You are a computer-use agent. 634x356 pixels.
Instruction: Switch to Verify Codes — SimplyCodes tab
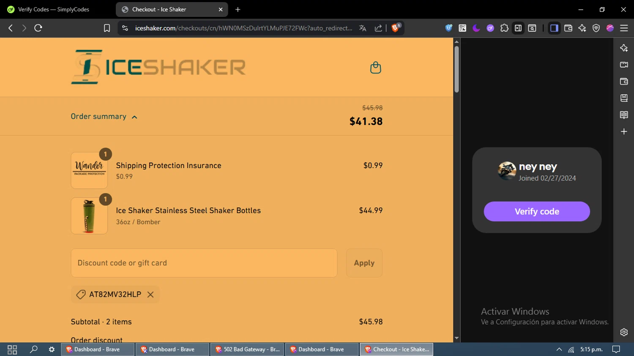pyautogui.click(x=54, y=9)
